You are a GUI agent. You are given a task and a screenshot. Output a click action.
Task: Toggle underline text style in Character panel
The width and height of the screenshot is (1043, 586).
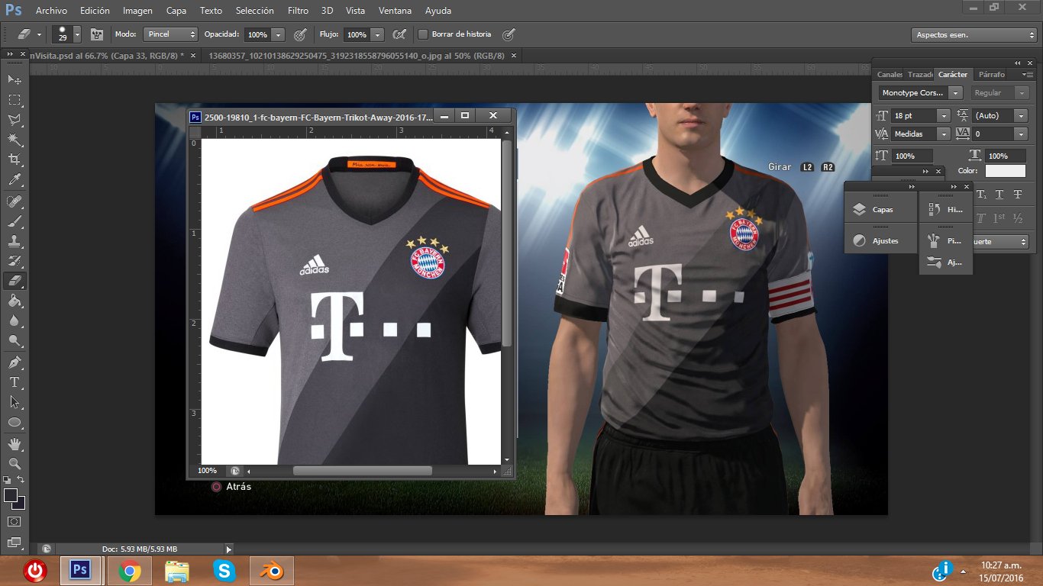click(x=999, y=195)
